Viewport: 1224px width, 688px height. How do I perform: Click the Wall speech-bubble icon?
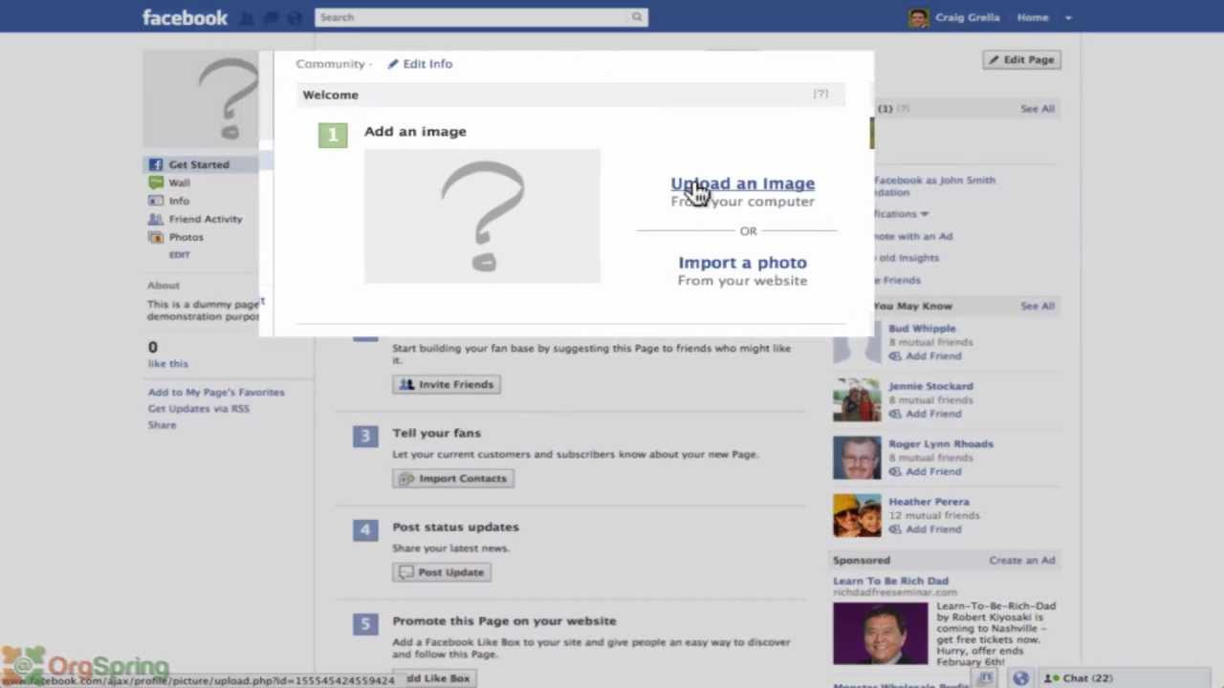point(156,183)
